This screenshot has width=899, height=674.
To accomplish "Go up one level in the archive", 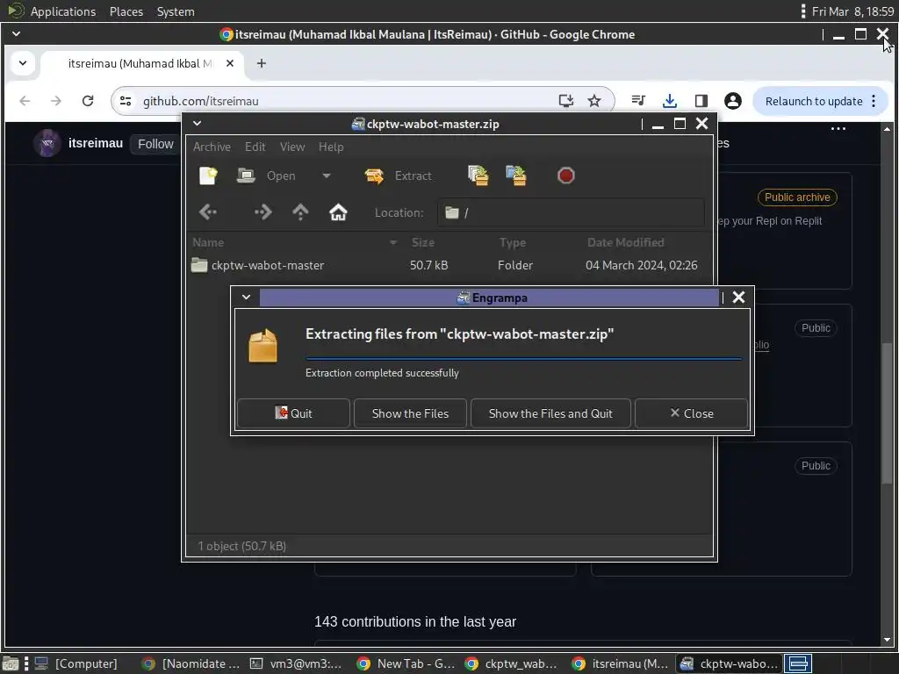I will pos(300,212).
